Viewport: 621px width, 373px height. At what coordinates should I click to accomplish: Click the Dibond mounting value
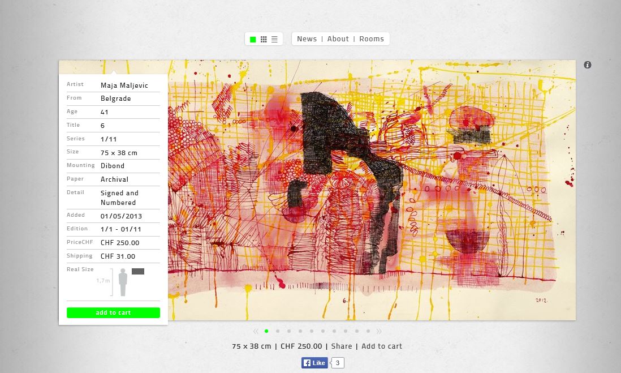(x=113, y=166)
